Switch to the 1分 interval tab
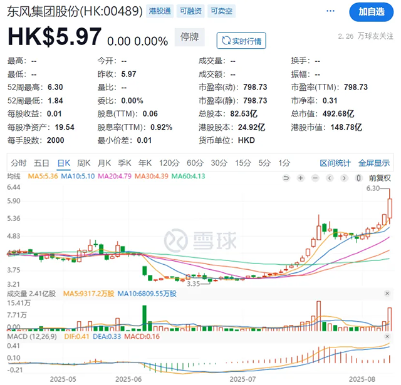The image size is (401, 385). 284,163
